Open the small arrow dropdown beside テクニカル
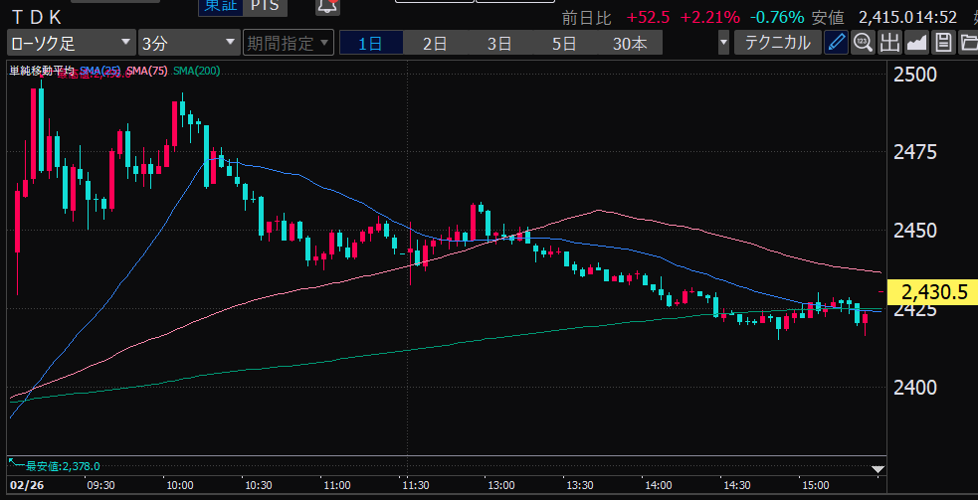This screenshot has width=978, height=500. tap(723, 43)
